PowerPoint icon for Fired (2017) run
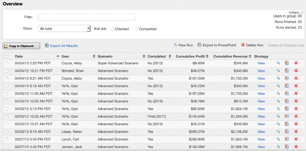This screenshot has width=306, height=151. tap(287, 116)
